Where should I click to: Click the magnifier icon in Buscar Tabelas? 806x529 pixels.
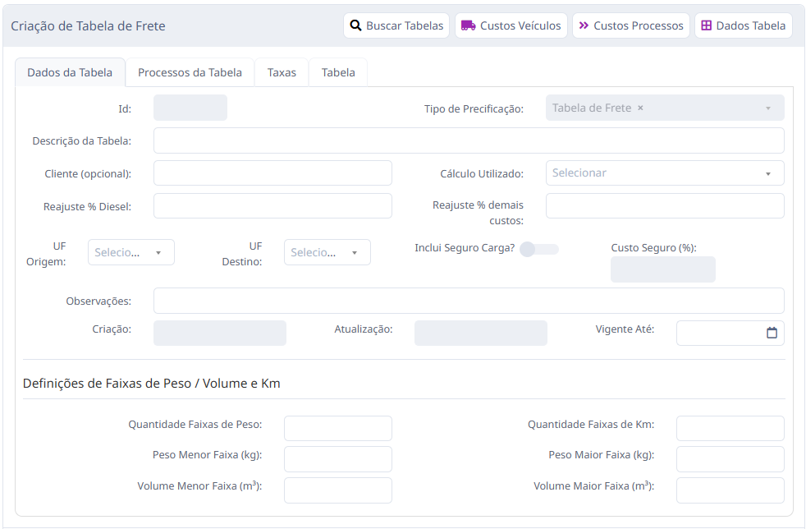[355, 25]
